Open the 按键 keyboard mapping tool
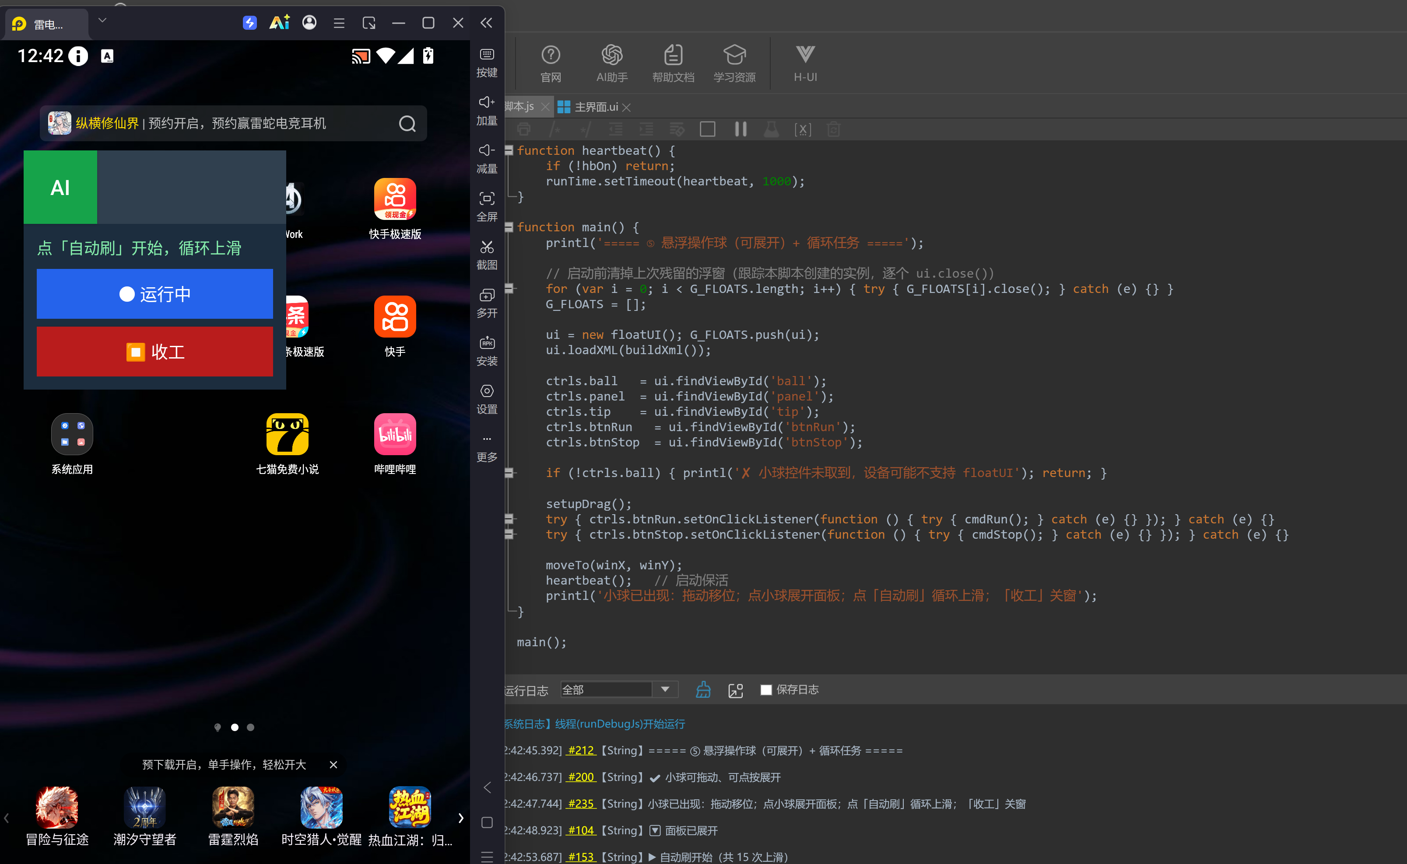 click(487, 63)
